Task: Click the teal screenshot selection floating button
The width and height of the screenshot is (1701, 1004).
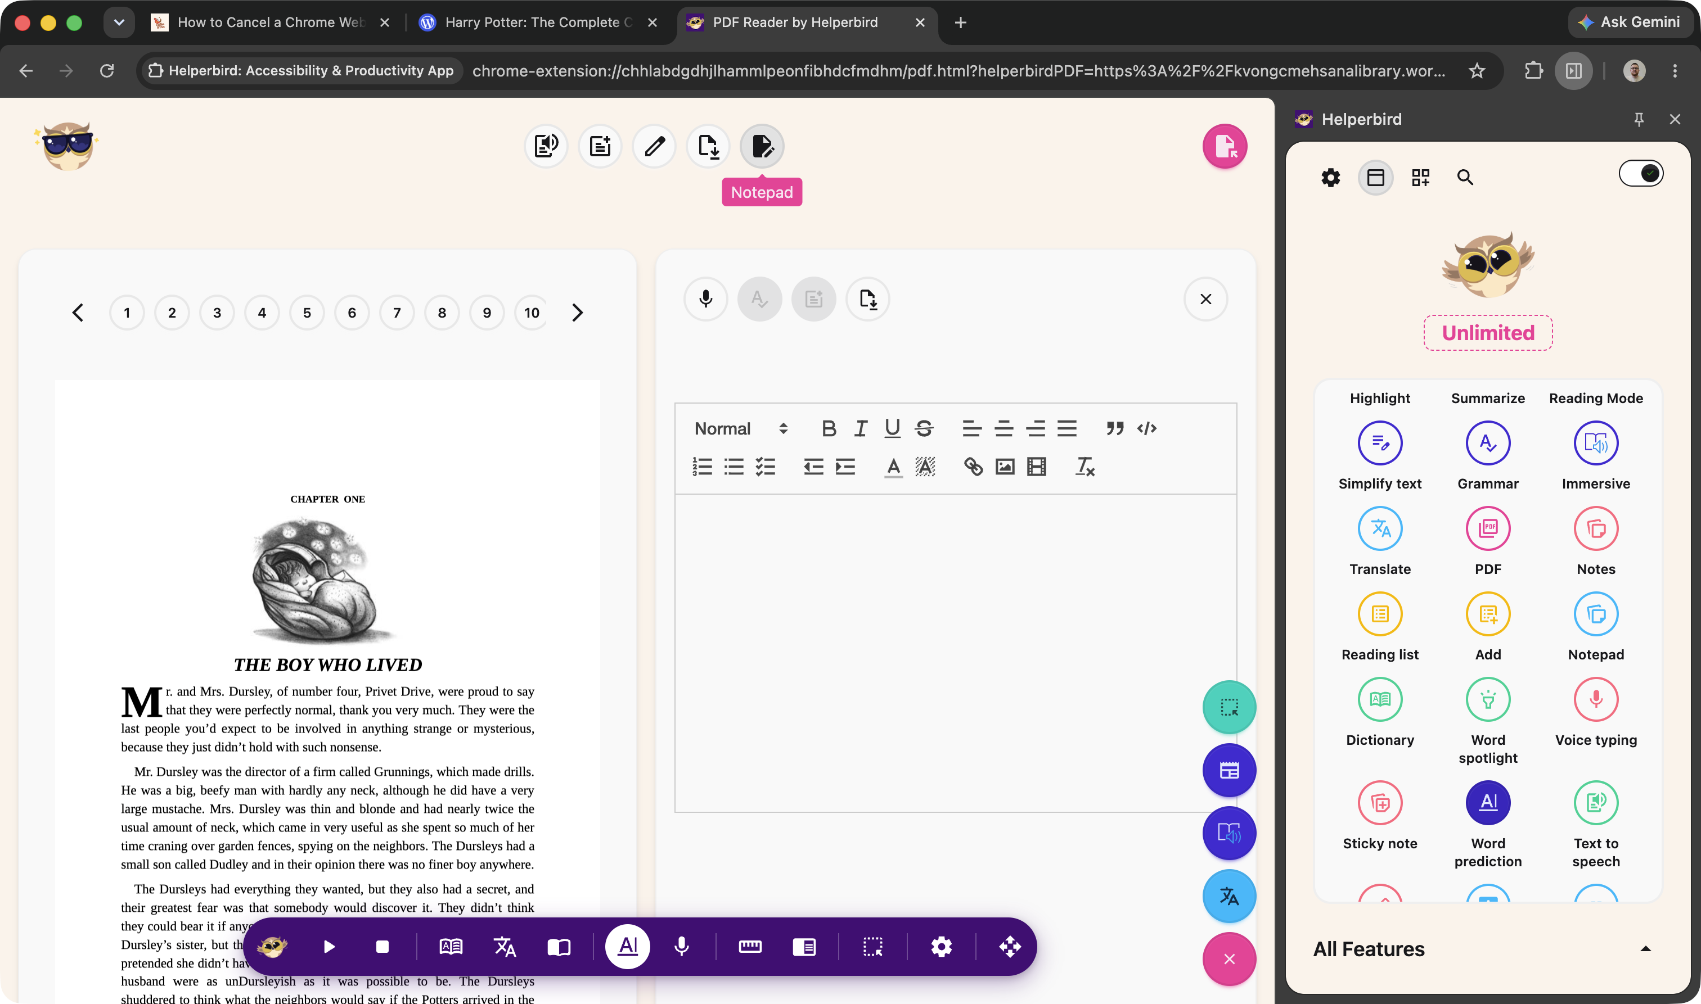Action: 1229,708
